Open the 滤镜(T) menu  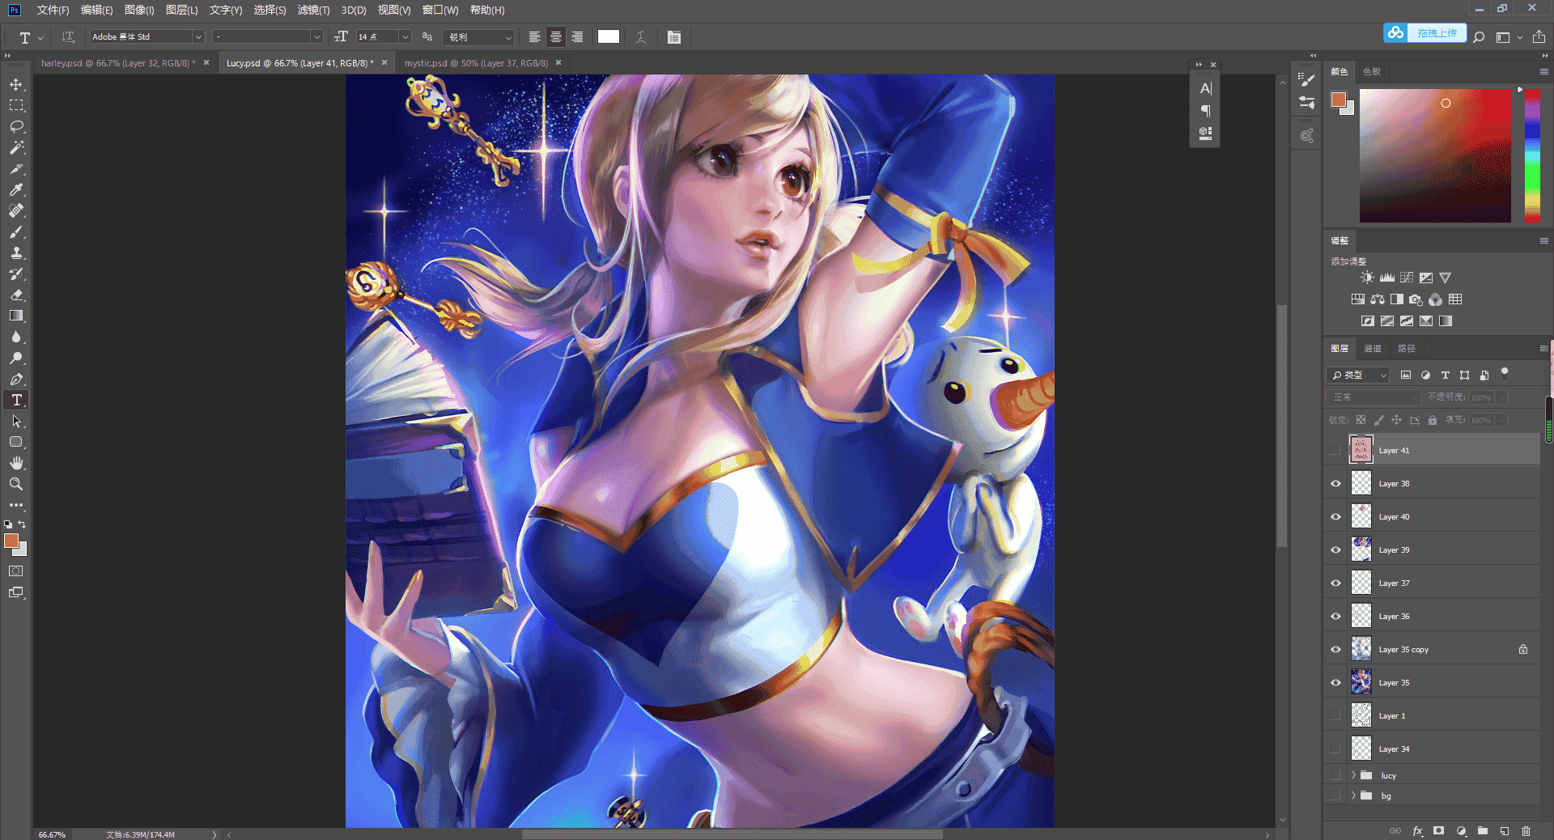(313, 10)
